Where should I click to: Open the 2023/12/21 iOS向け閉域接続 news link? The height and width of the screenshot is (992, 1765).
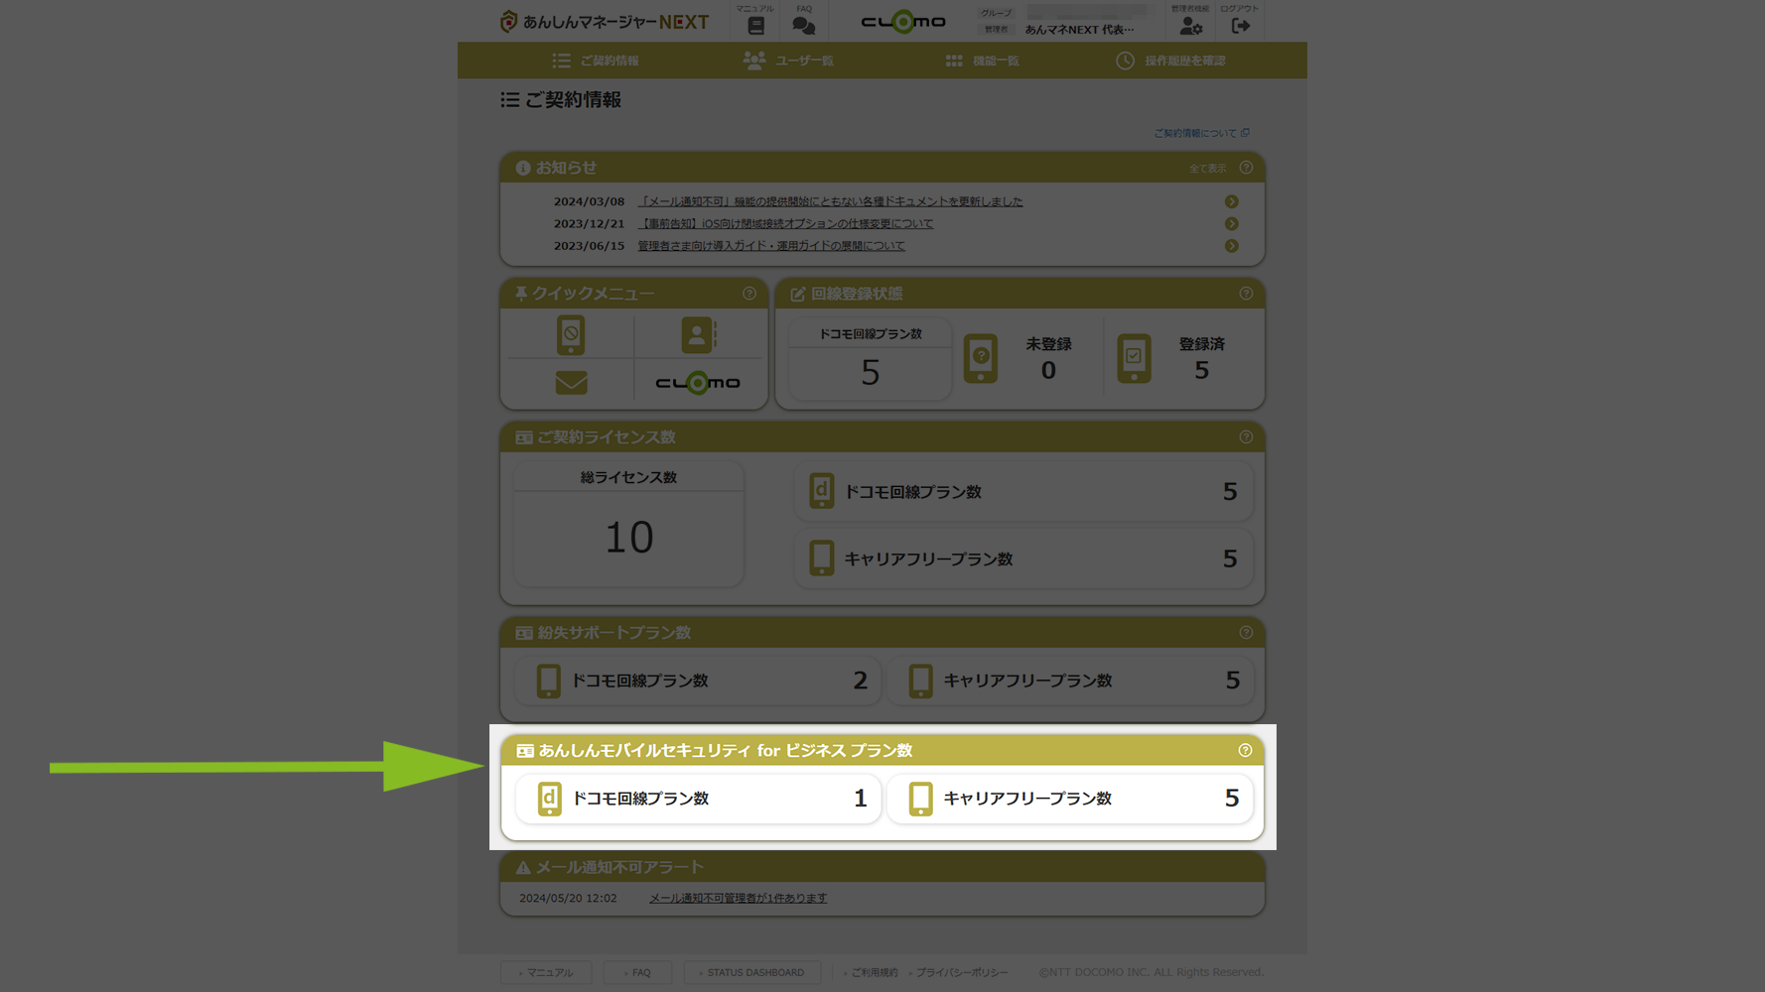tap(785, 224)
